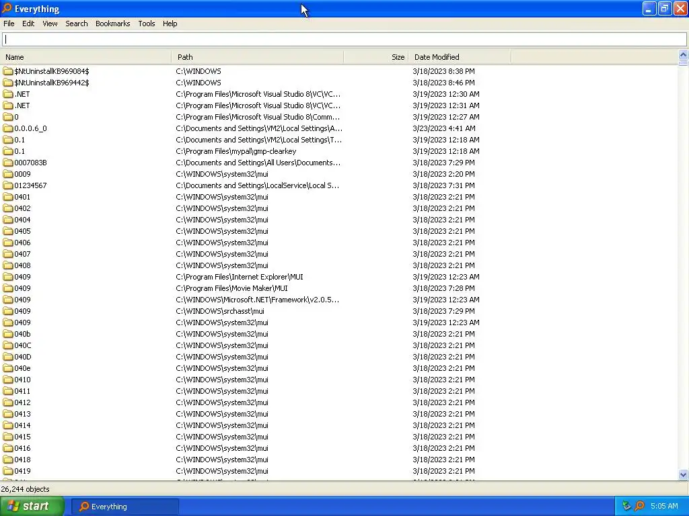Image resolution: width=689 pixels, height=516 pixels.
Task: Sort by the Path column header
Action: click(258, 57)
